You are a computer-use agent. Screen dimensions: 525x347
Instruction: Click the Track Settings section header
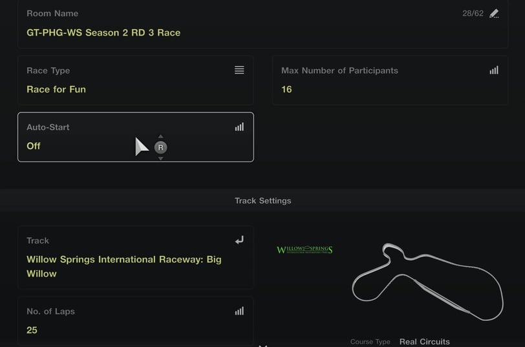pyautogui.click(x=262, y=200)
